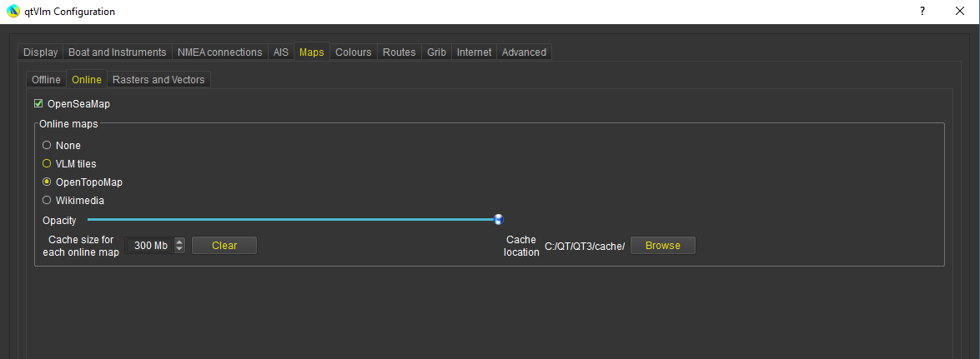
Task: Open the Routes tab
Action: coord(400,52)
